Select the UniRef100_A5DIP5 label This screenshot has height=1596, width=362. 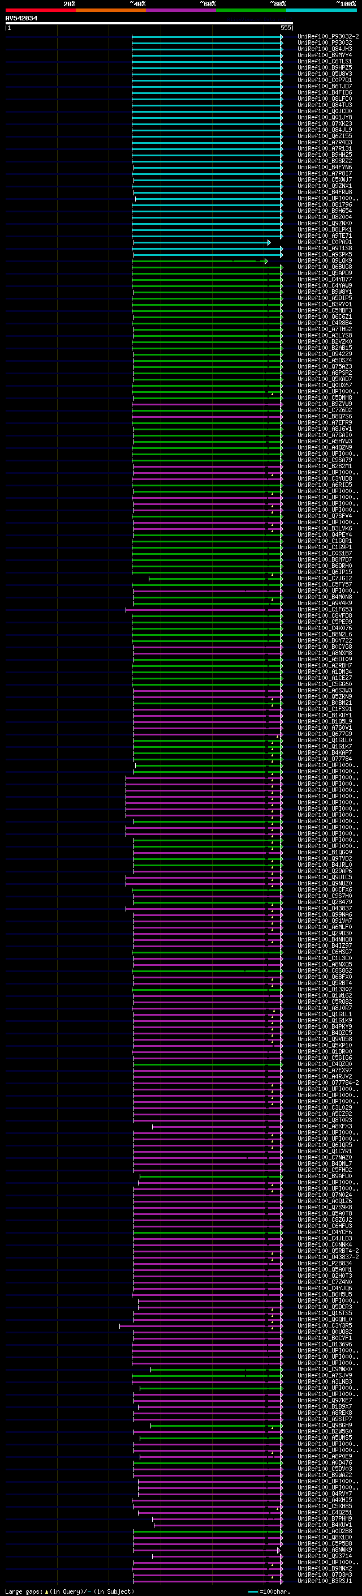pyautogui.click(x=325, y=298)
